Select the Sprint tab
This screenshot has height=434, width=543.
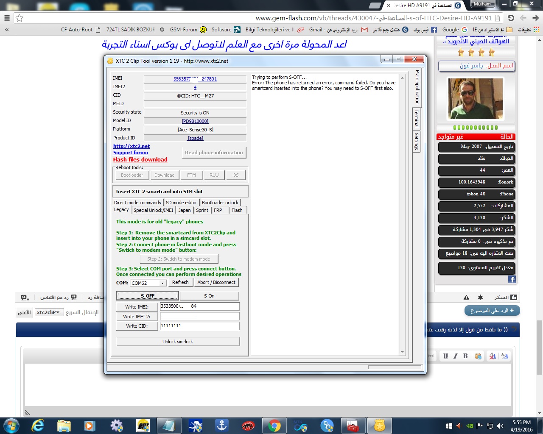coord(202,210)
